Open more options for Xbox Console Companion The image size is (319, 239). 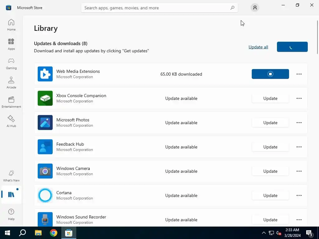tap(299, 98)
